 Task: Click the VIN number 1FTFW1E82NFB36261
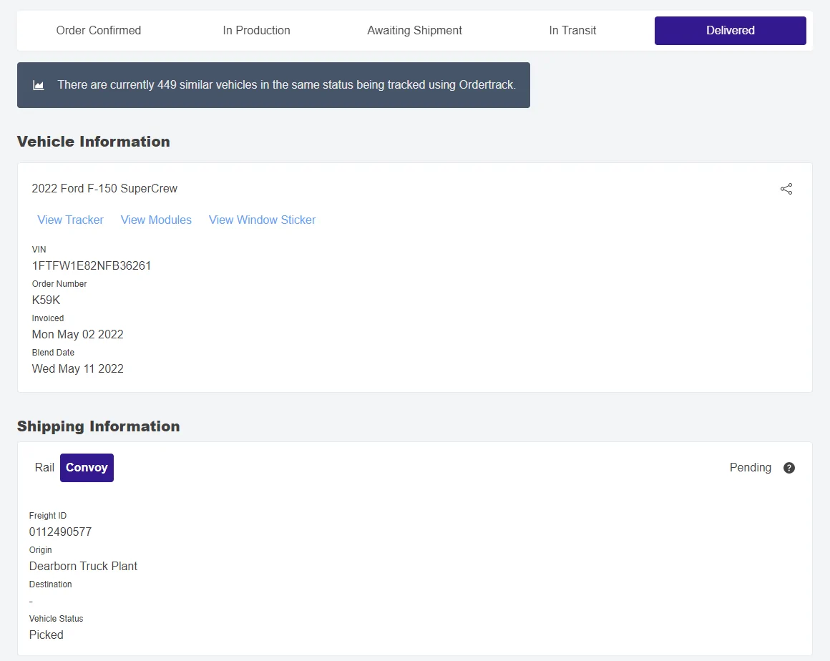(92, 266)
